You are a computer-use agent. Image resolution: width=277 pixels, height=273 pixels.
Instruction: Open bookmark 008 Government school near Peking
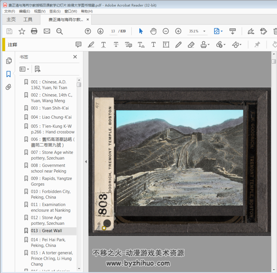click(48, 168)
